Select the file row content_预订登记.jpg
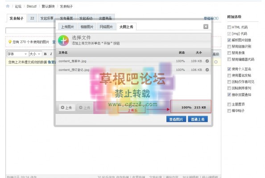This screenshot has width=265, height=178. point(133,69)
